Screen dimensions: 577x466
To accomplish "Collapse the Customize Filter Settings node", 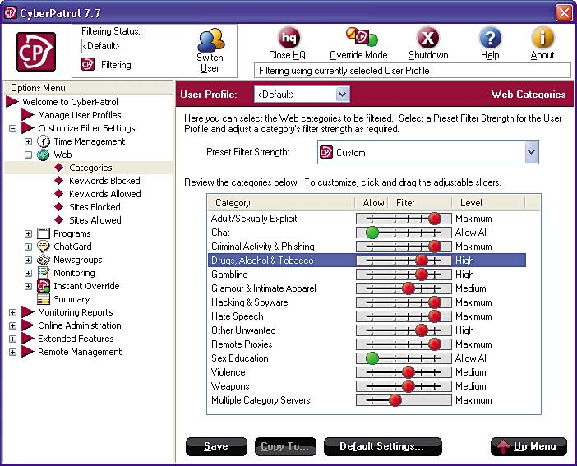I will [x=12, y=128].
